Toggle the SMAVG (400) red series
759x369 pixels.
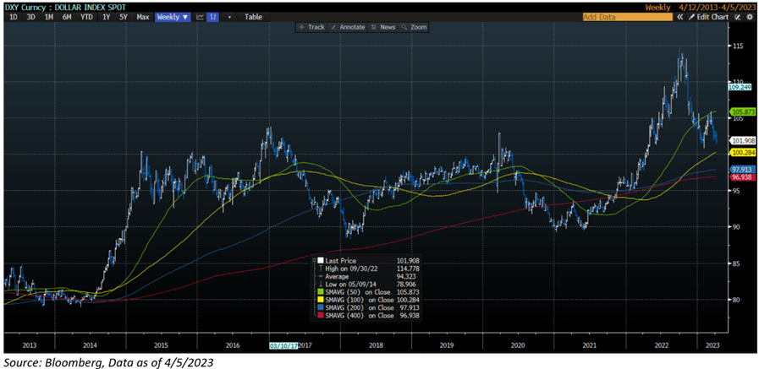pos(346,315)
